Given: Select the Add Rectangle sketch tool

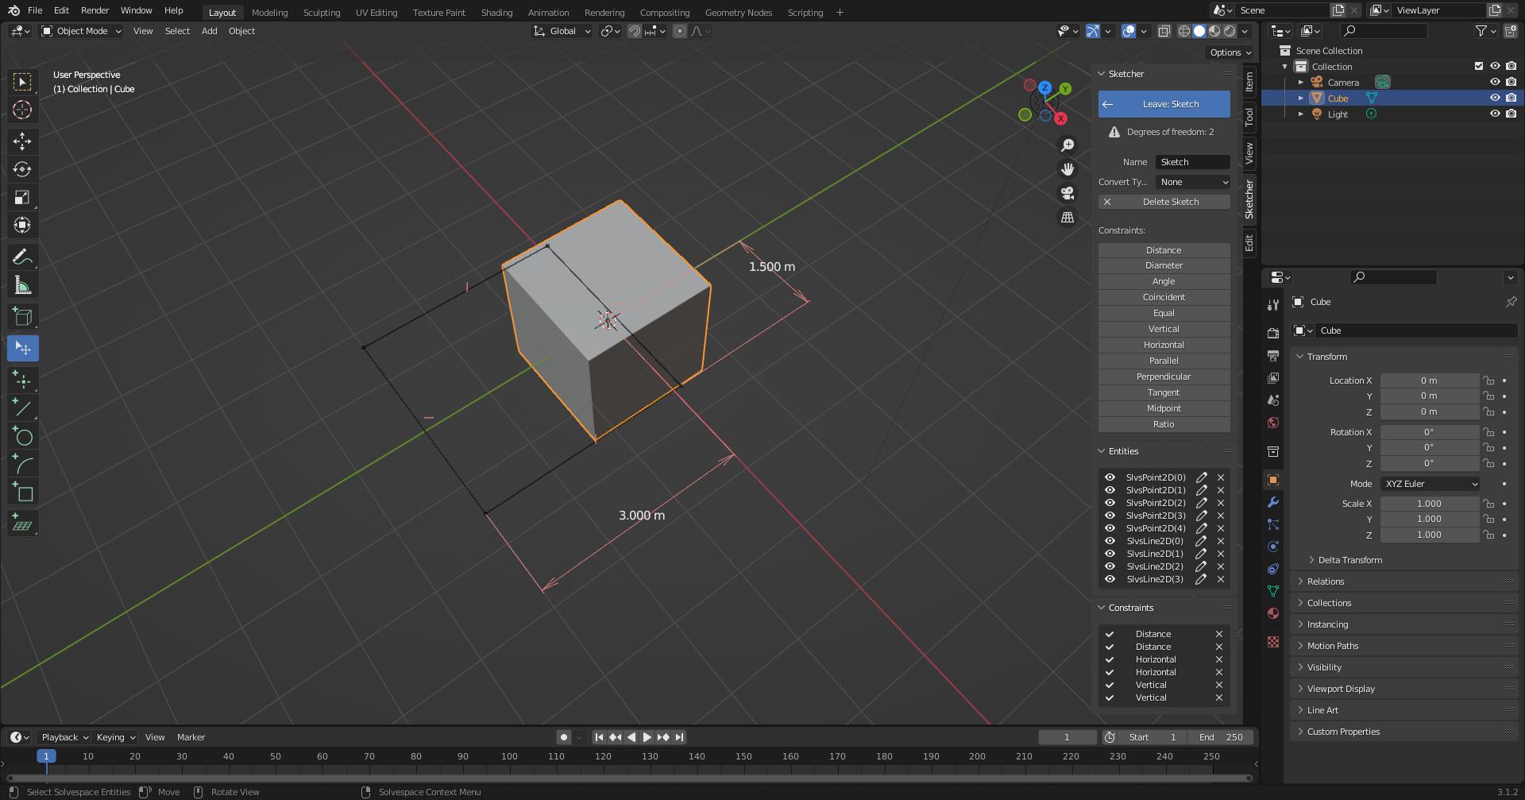Looking at the screenshot, I should [x=22, y=493].
